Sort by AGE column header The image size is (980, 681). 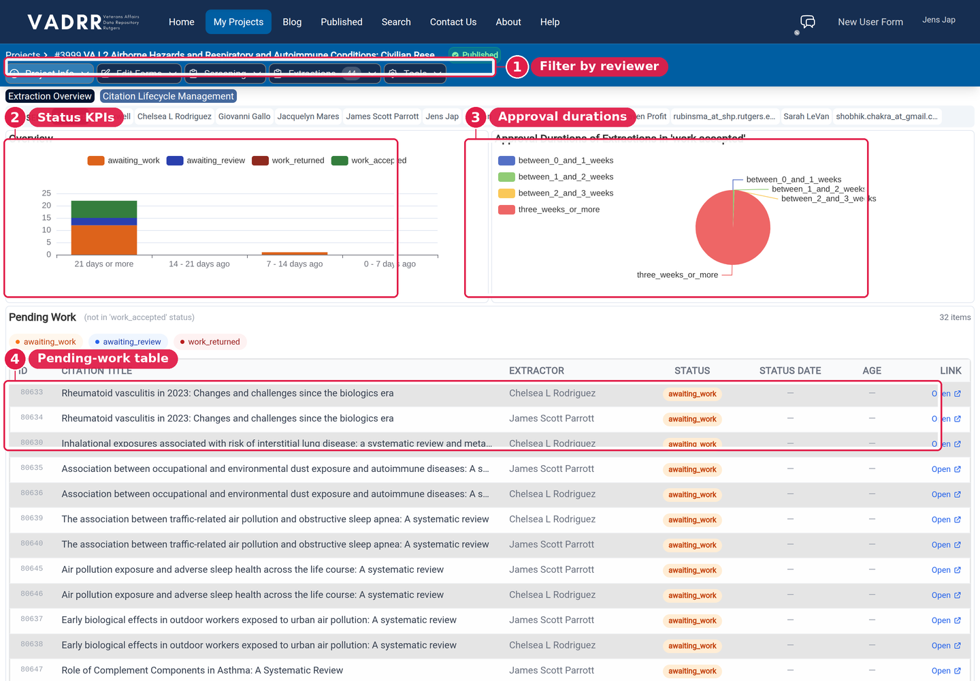872,371
